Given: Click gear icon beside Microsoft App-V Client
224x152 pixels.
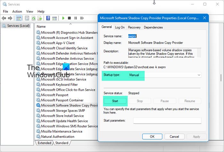Looking at the screenshot, I should tap(38, 43).
